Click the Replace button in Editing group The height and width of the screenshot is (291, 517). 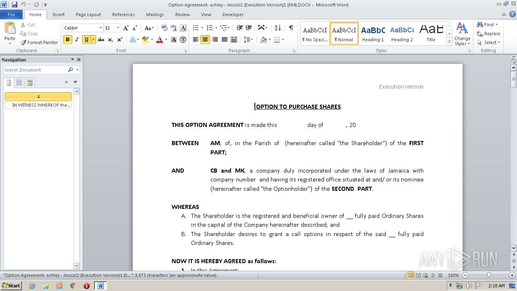tap(488, 34)
